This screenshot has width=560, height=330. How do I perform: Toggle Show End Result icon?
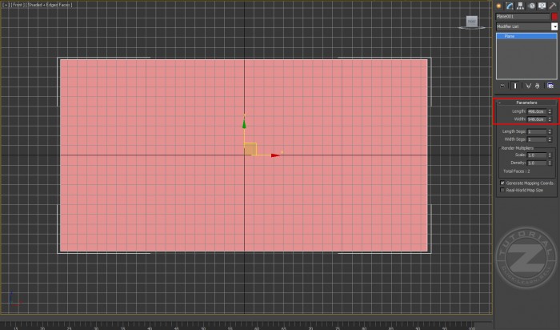tap(515, 86)
